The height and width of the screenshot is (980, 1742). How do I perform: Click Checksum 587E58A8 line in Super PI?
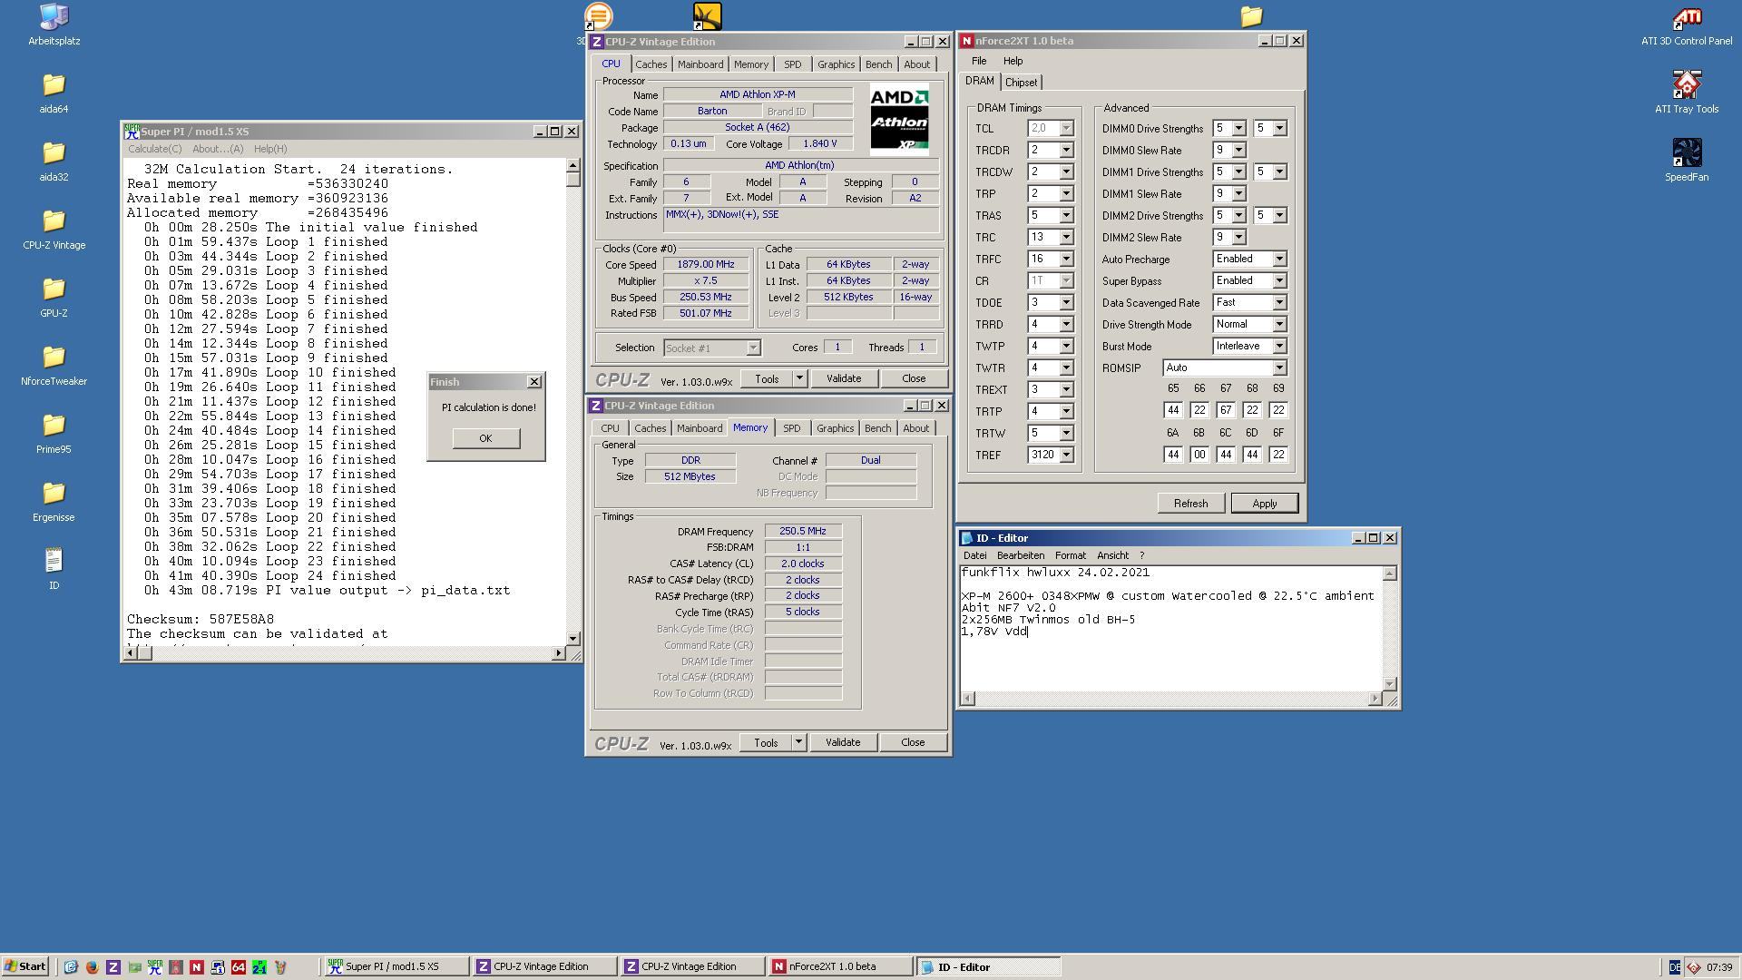[201, 620]
